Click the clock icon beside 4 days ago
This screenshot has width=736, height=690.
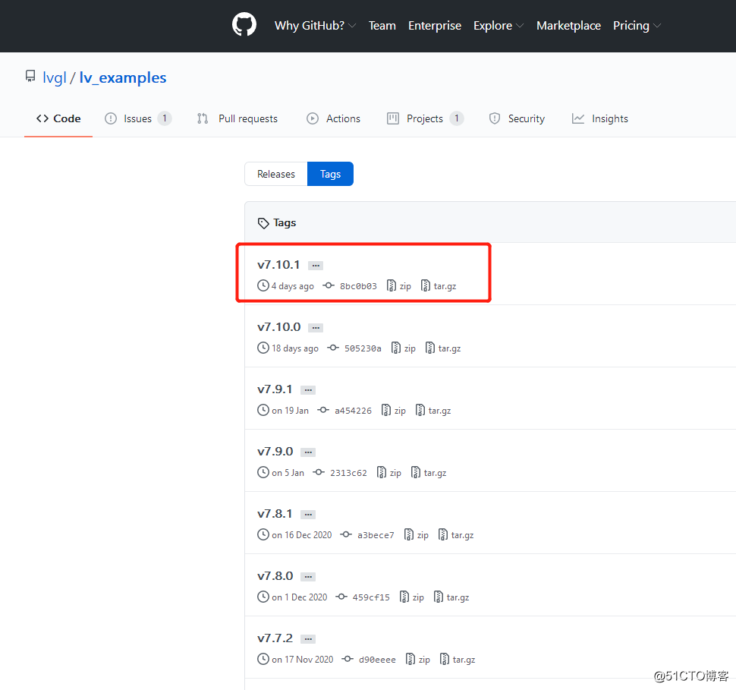[x=263, y=285]
